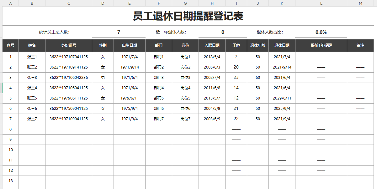Click the birth date cell 1979/6/11
Image resolution: width=377 pixels, height=189 pixels.
tap(129, 98)
